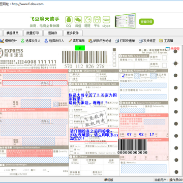Click the WeChat 微信 icon
The width and height of the screenshot is (183, 183).
tap(78, 20)
